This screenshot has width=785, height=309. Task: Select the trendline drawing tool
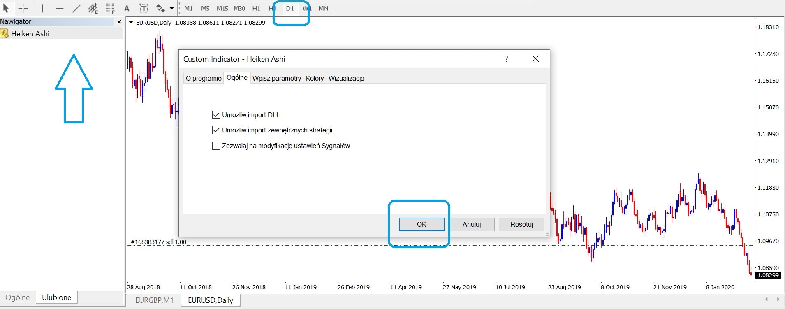click(76, 8)
